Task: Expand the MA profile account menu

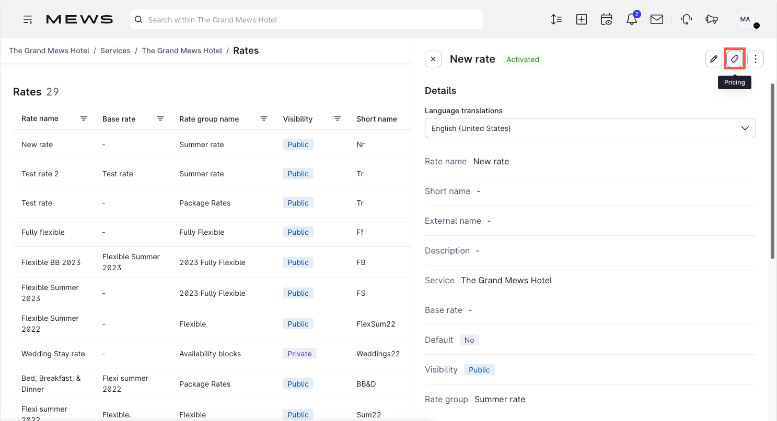Action: [745, 19]
